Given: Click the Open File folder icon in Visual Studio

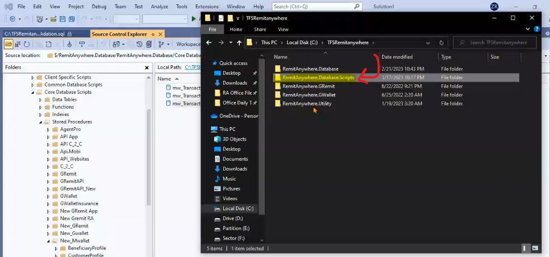Looking at the screenshot, I should [54, 19].
